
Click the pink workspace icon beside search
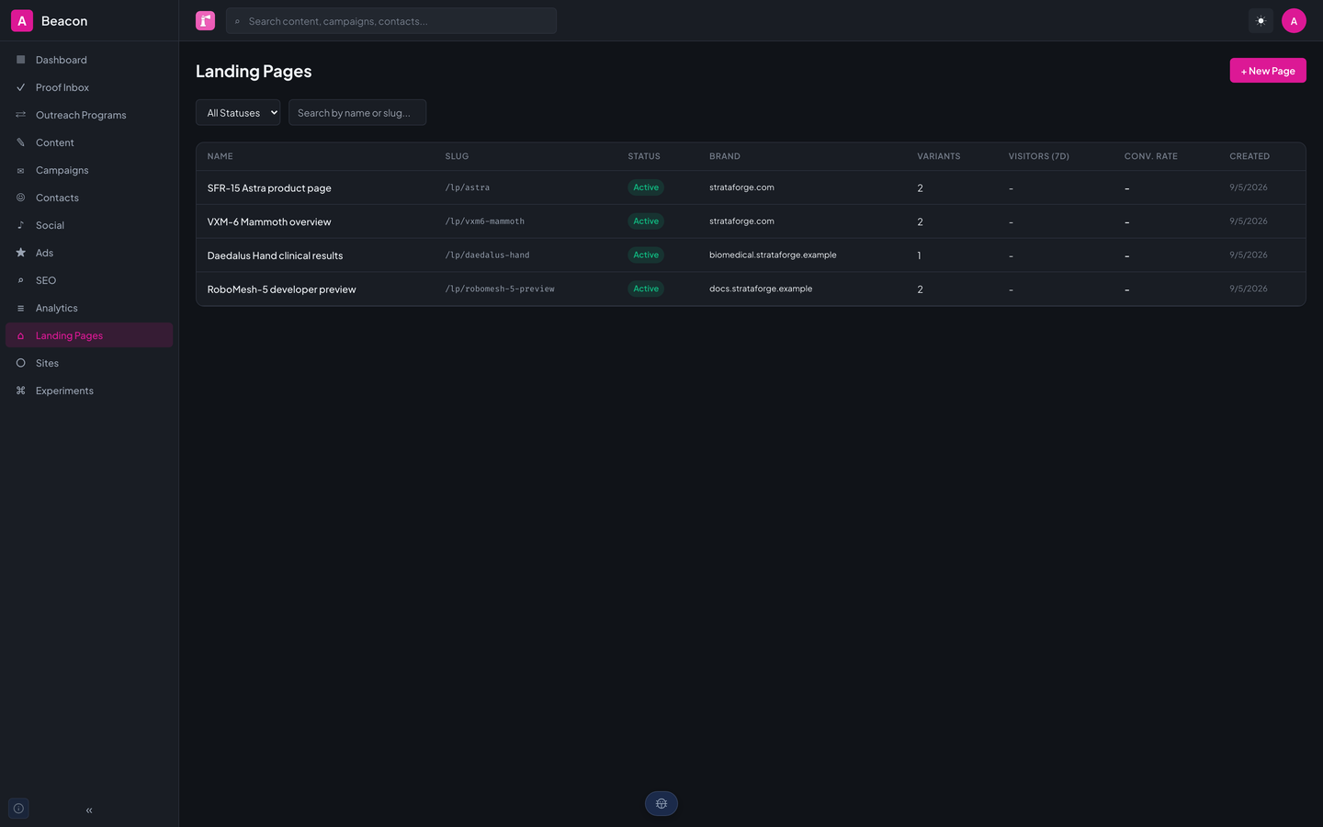pyautogui.click(x=205, y=20)
